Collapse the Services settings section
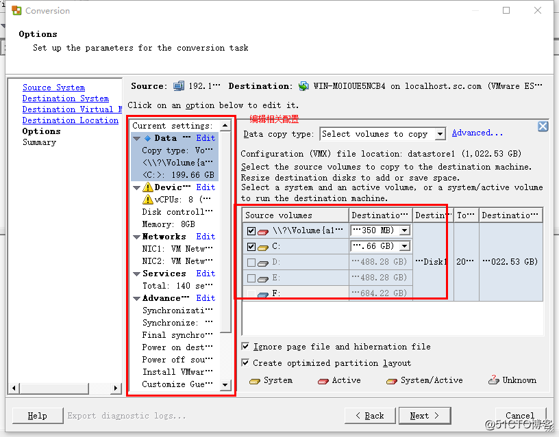 (x=136, y=274)
